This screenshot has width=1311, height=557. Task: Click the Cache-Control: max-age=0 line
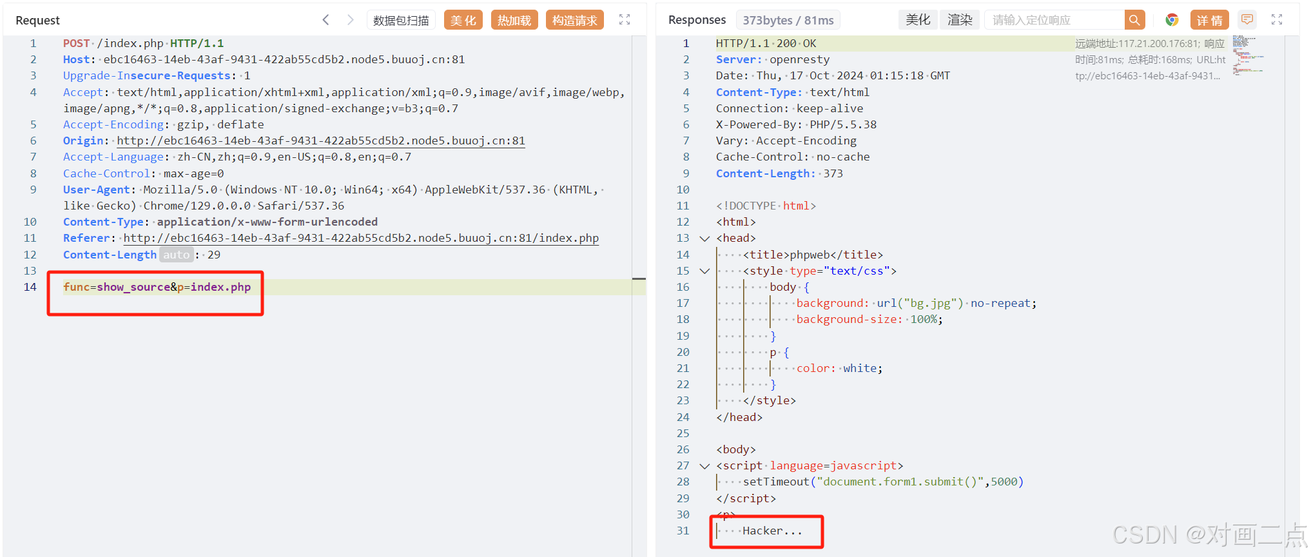[143, 173]
